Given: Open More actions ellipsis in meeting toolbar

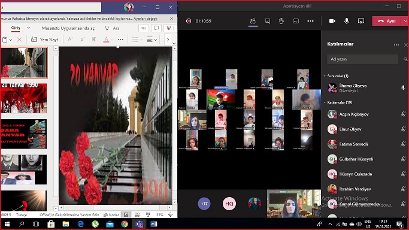Looking at the screenshot, I should (x=310, y=21).
